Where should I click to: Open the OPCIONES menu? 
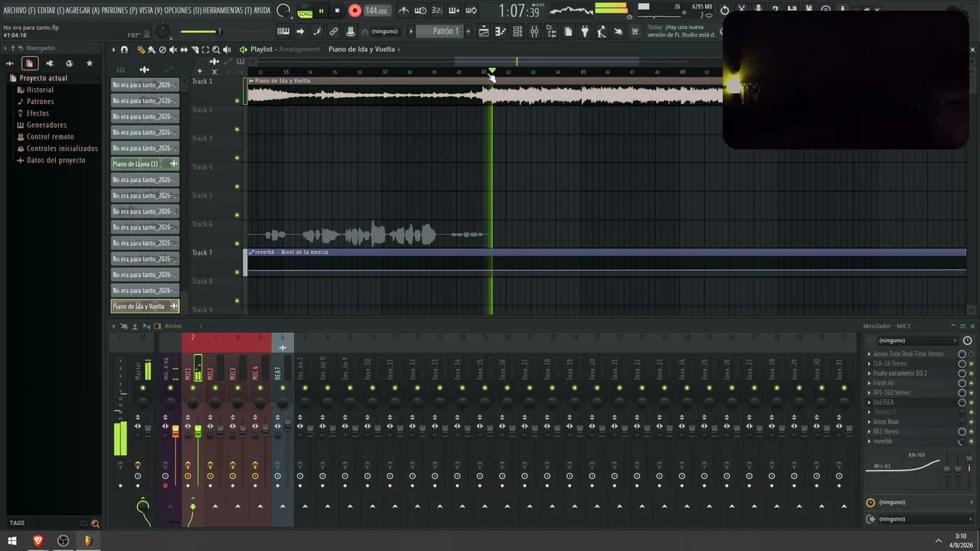pyautogui.click(x=182, y=11)
